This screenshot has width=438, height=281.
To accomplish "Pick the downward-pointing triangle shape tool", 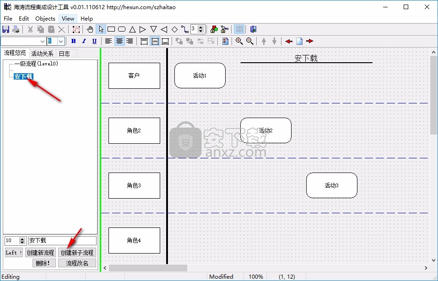I will click(153, 29).
